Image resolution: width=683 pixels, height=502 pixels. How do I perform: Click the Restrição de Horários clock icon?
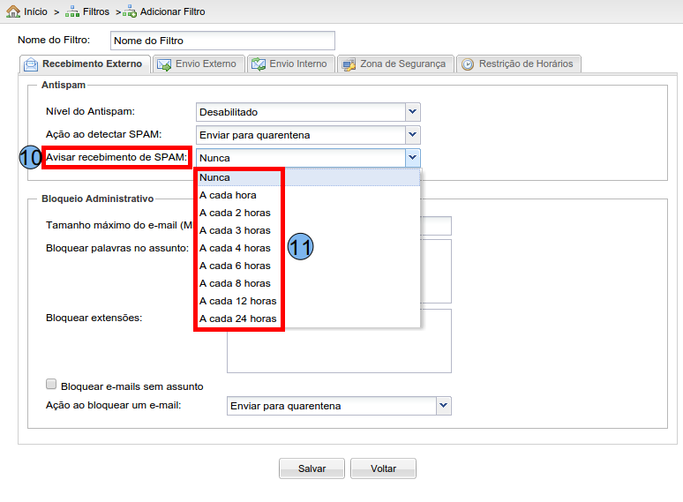pos(467,64)
